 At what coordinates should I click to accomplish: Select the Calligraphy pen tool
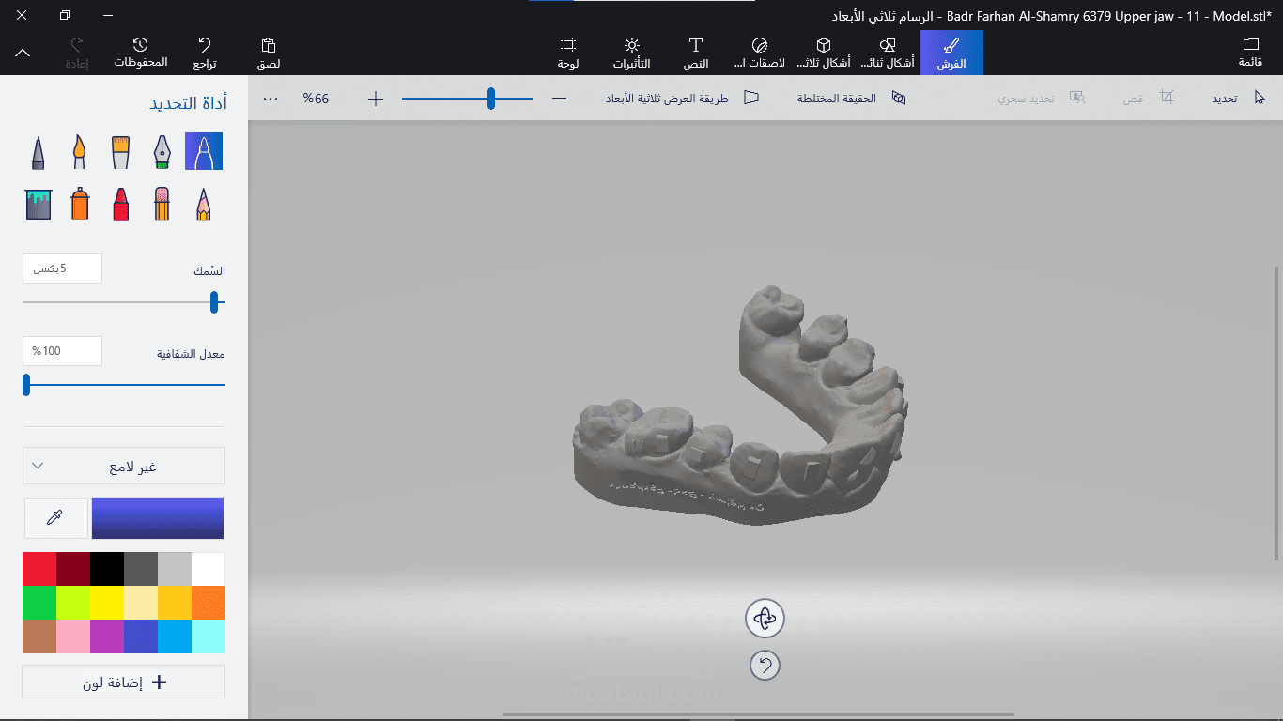(162, 151)
